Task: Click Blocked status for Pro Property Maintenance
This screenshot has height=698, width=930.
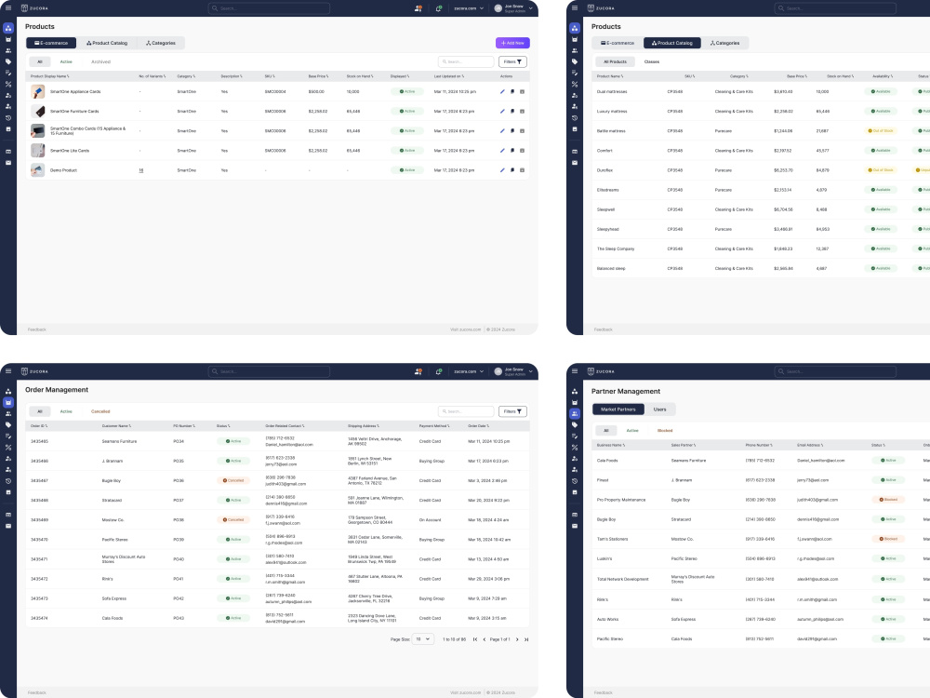Action: click(888, 500)
